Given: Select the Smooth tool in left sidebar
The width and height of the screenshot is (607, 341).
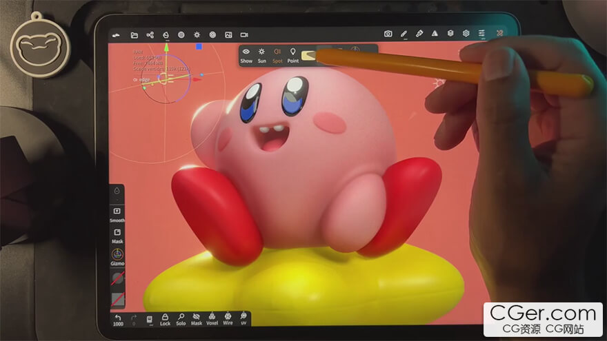Looking at the screenshot, I should [117, 214].
